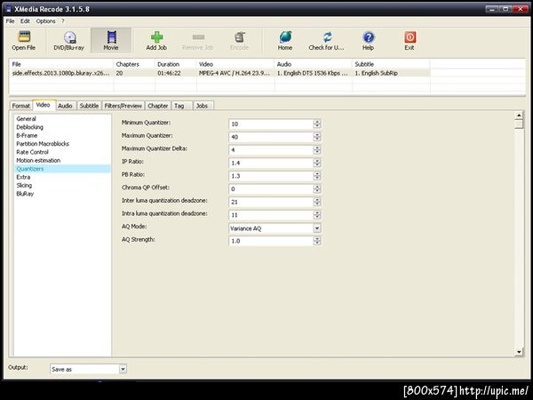Click the Open File toolbar icon

(x=24, y=36)
